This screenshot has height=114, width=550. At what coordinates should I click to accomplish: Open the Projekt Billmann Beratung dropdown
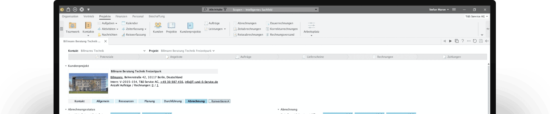click(x=214, y=51)
